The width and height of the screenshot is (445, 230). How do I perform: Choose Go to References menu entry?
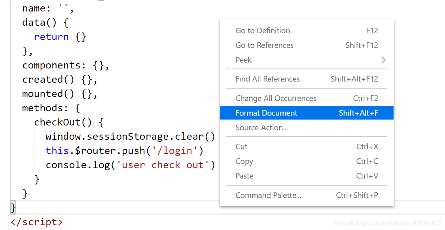coord(264,45)
